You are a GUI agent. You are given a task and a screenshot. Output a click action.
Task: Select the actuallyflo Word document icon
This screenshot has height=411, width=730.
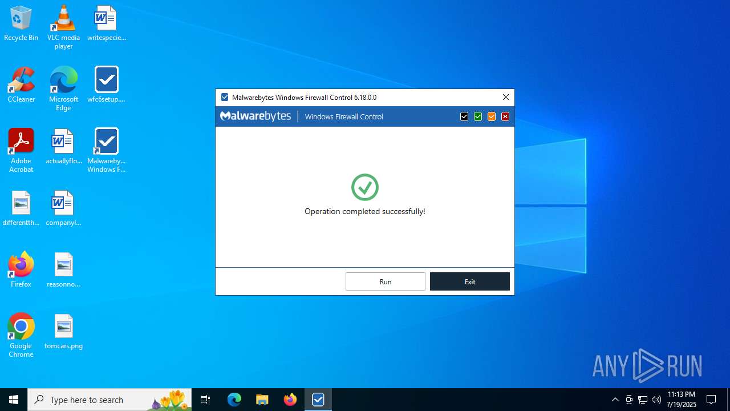63,147
